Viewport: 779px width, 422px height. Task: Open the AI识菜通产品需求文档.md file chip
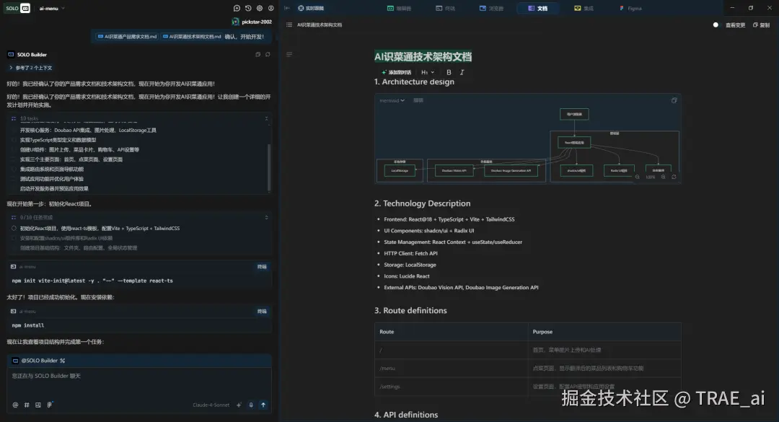tap(127, 36)
